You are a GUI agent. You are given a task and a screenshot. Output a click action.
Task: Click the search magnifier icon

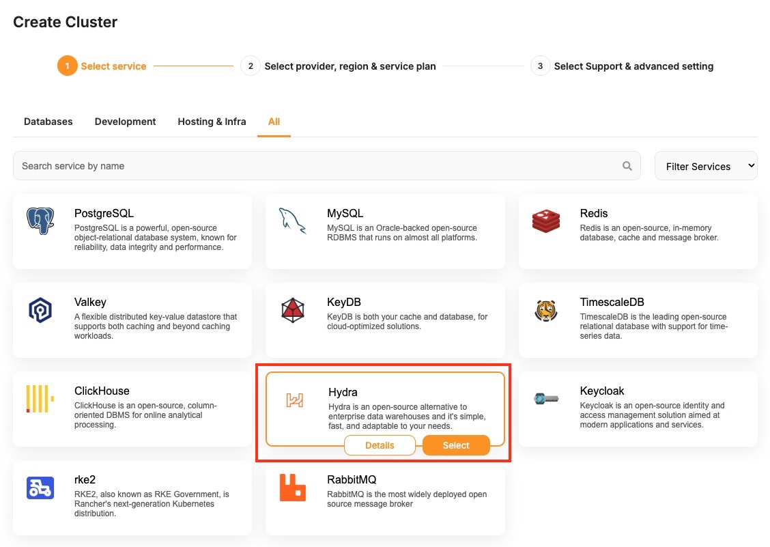(x=627, y=166)
